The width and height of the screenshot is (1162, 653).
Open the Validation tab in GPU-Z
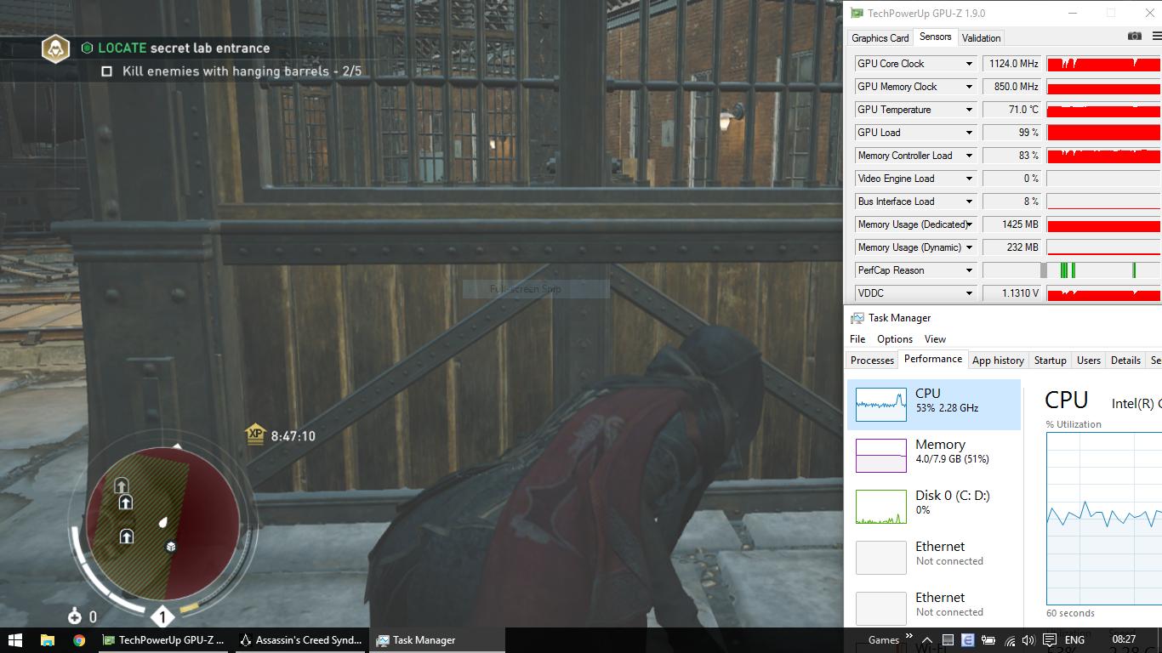pyautogui.click(x=981, y=38)
